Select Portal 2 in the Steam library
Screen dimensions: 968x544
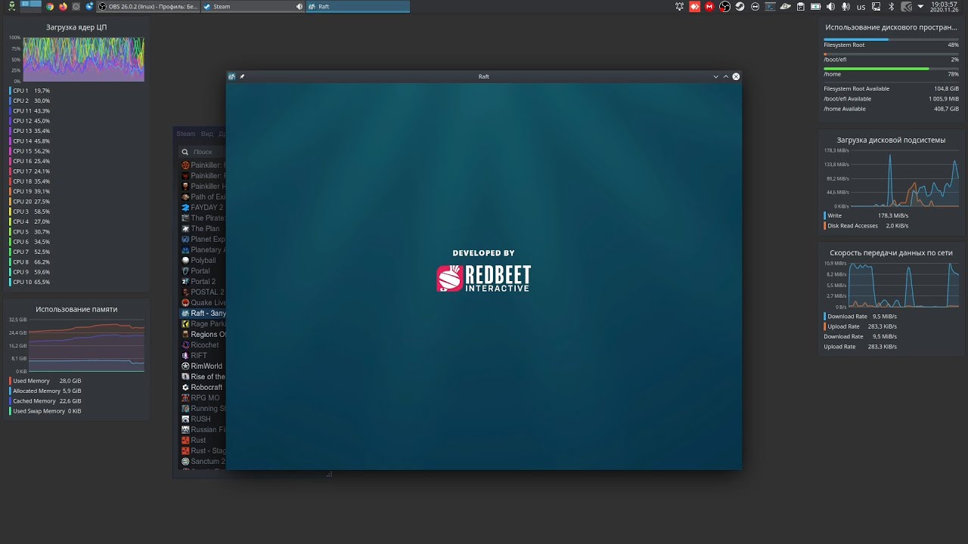click(203, 281)
